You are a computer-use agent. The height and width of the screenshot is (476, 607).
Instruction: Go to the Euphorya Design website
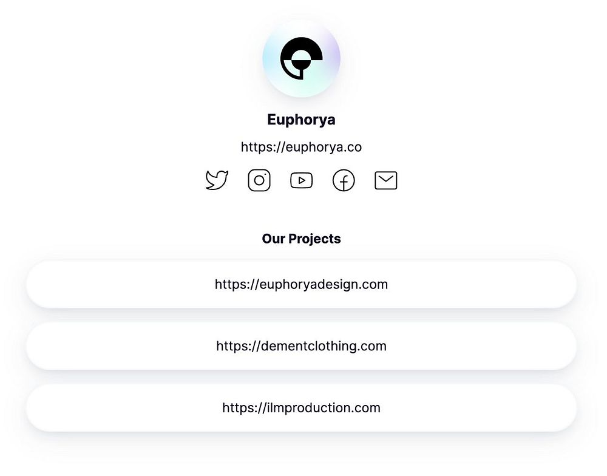pos(301,284)
